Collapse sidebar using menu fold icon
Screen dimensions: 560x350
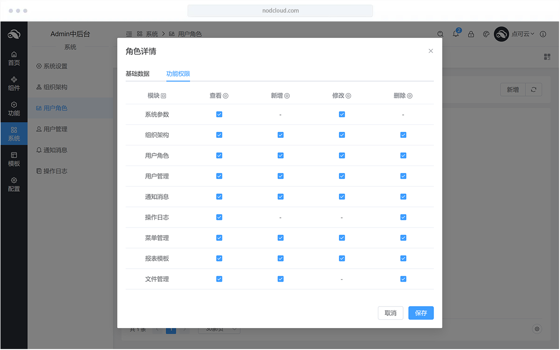(x=129, y=34)
